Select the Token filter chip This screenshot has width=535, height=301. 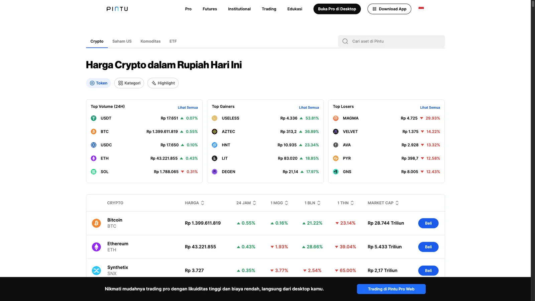[98, 83]
